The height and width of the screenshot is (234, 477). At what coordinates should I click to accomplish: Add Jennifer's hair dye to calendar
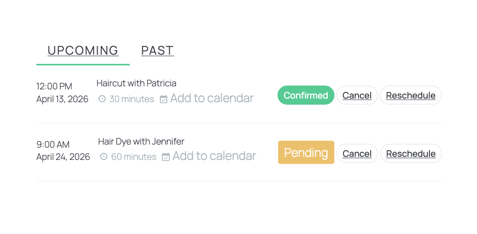[x=214, y=156]
